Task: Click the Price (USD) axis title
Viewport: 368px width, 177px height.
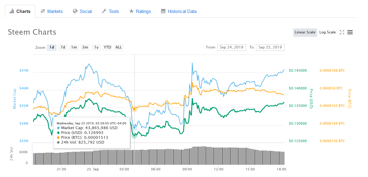Action: click(312, 99)
